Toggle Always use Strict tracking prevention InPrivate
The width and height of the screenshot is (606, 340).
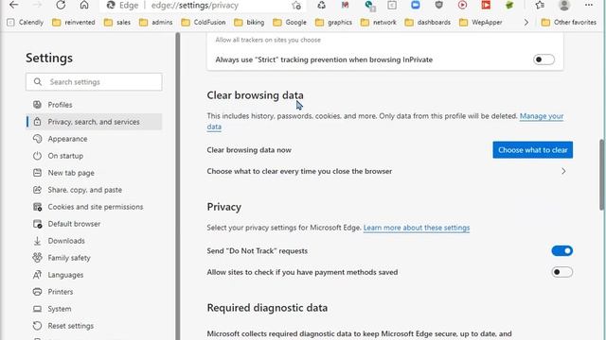544,59
